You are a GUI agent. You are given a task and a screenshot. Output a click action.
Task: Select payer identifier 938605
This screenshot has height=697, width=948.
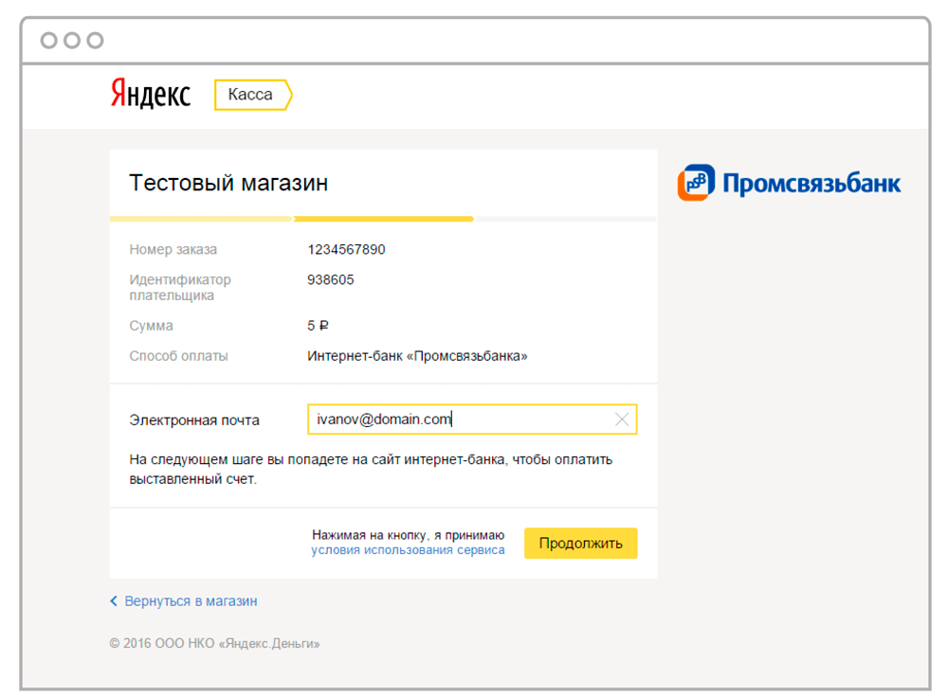point(330,279)
